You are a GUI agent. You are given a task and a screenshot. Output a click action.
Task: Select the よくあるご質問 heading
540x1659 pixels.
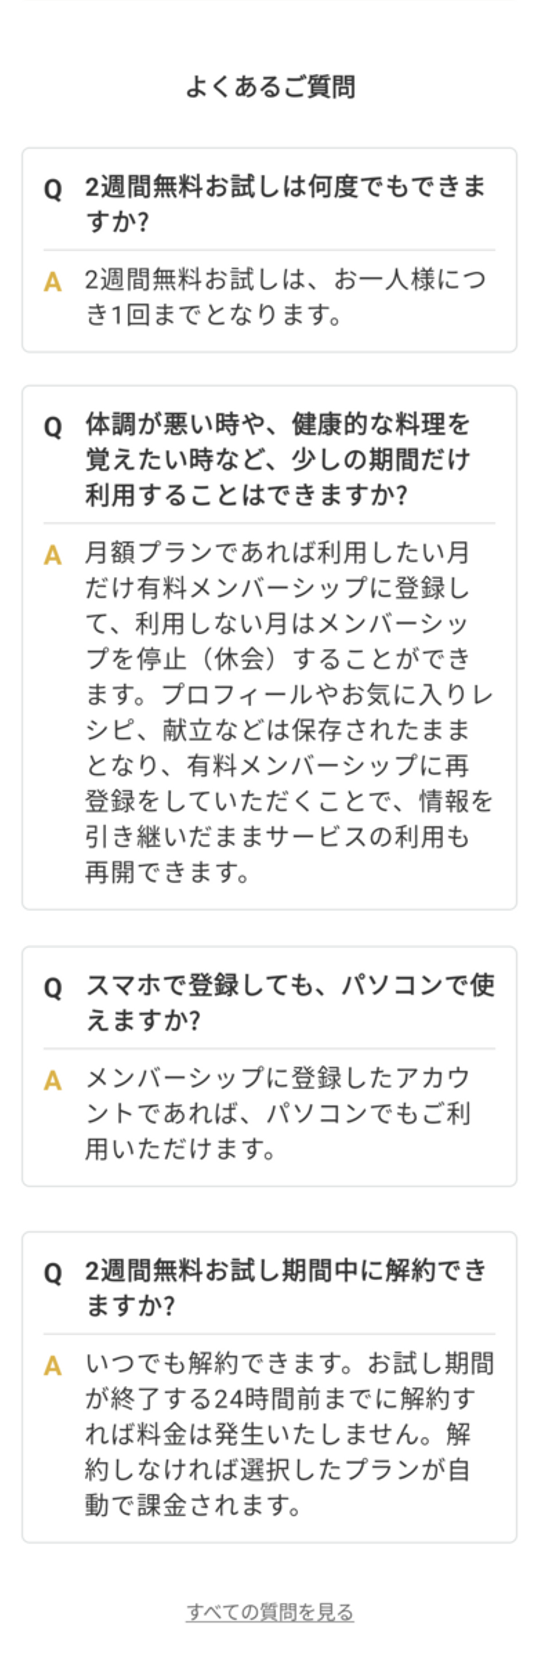270,87
